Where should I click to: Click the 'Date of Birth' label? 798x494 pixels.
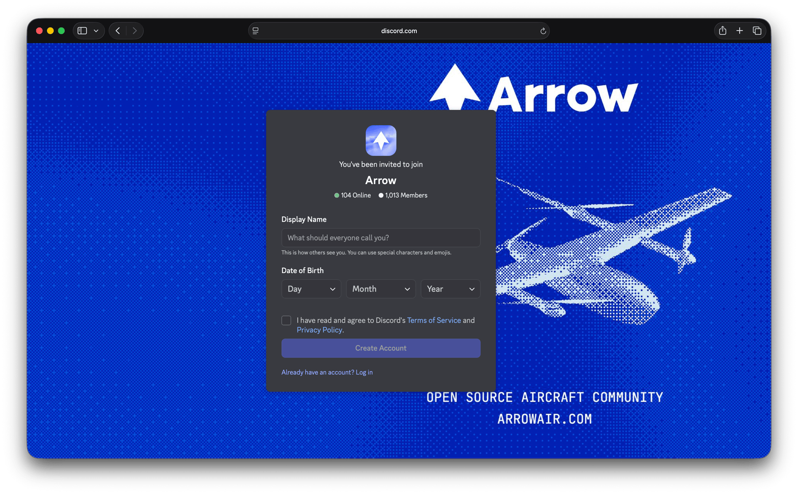click(303, 270)
